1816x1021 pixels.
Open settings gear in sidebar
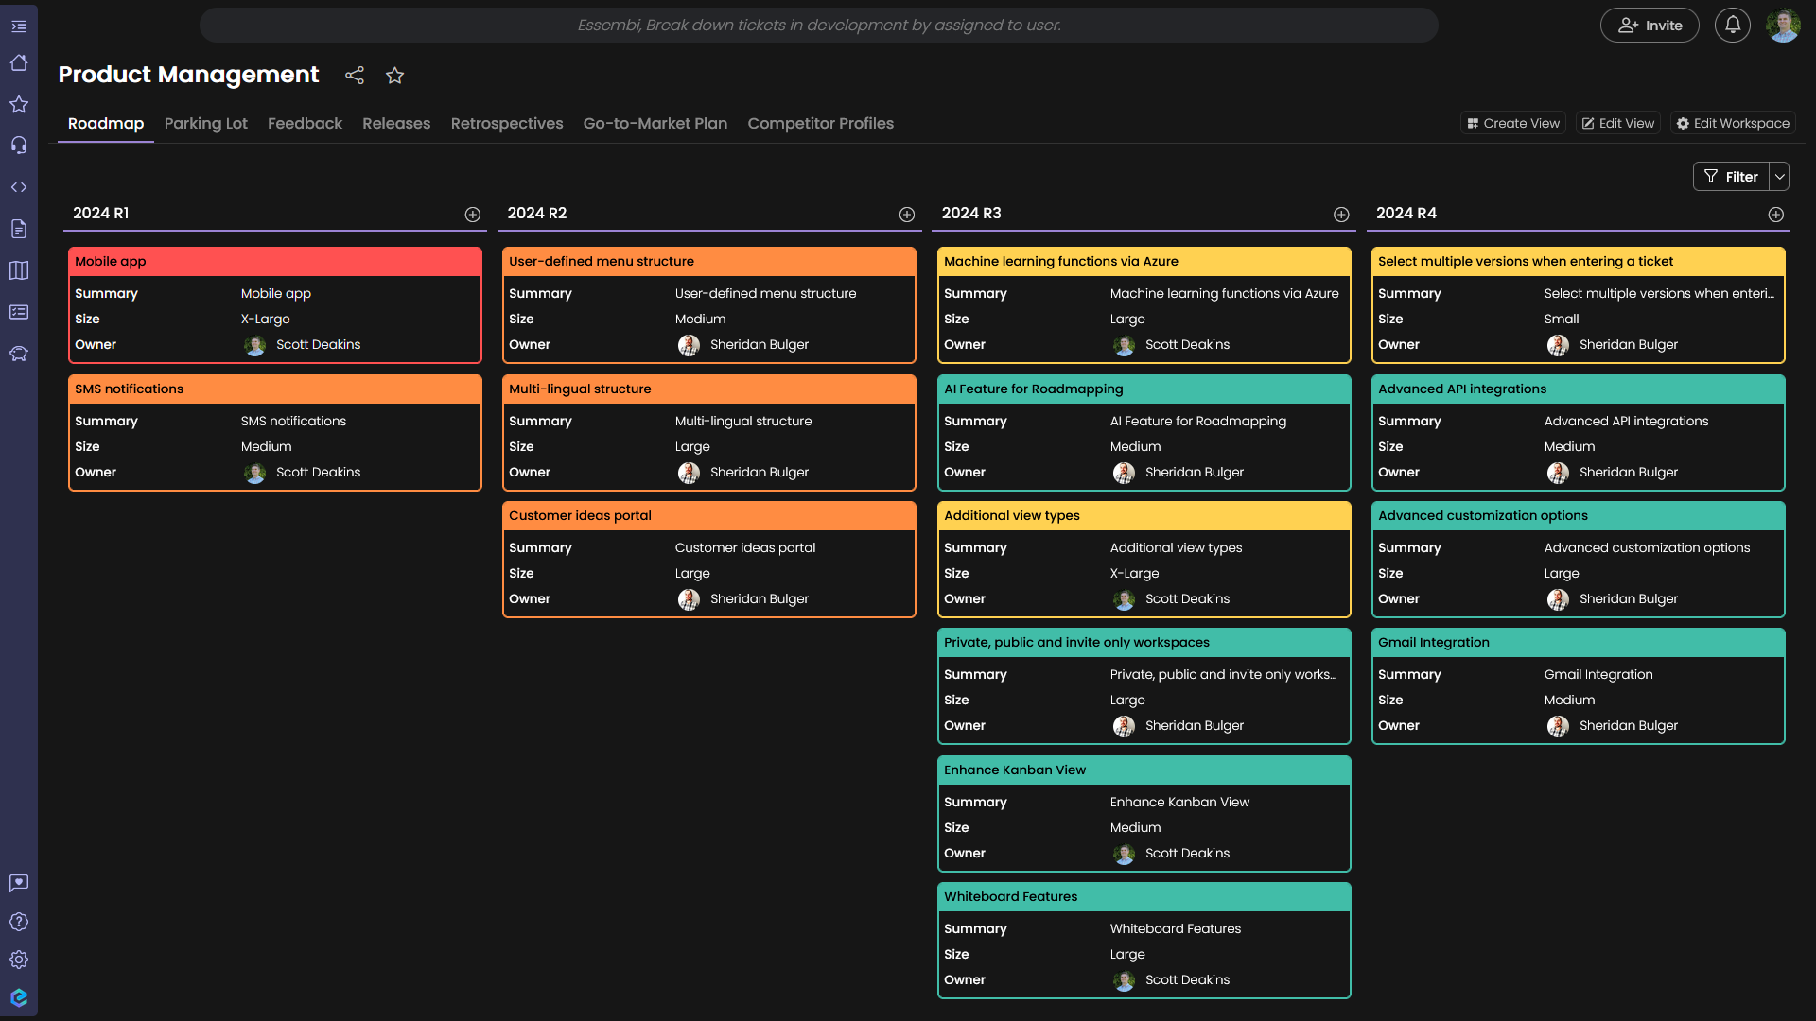click(19, 960)
